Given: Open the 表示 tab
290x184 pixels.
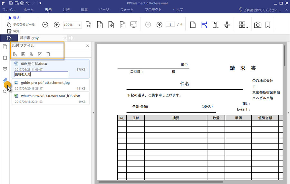Looking at the screenshot, I should pos(48,10).
